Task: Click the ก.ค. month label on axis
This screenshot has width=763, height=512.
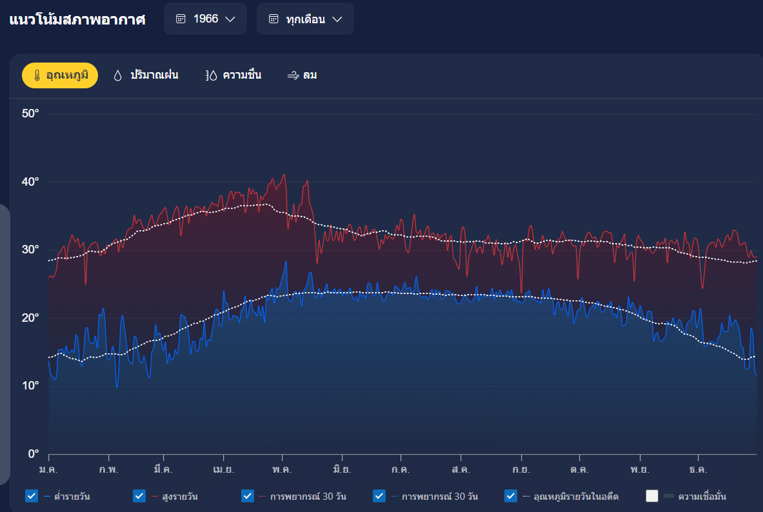Action: (401, 469)
